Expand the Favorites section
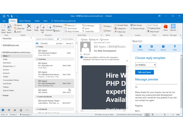This screenshot has width=183, height=130. (2, 38)
